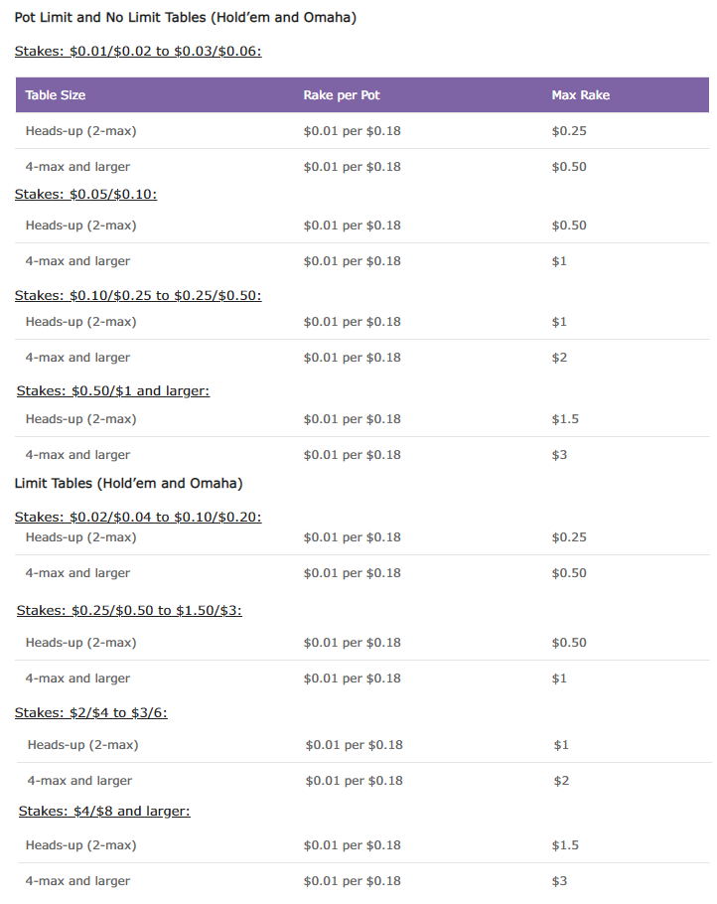717x904 pixels.
Task: Select the Stakes $2/$4 to $3/6 link
Action: (x=90, y=712)
